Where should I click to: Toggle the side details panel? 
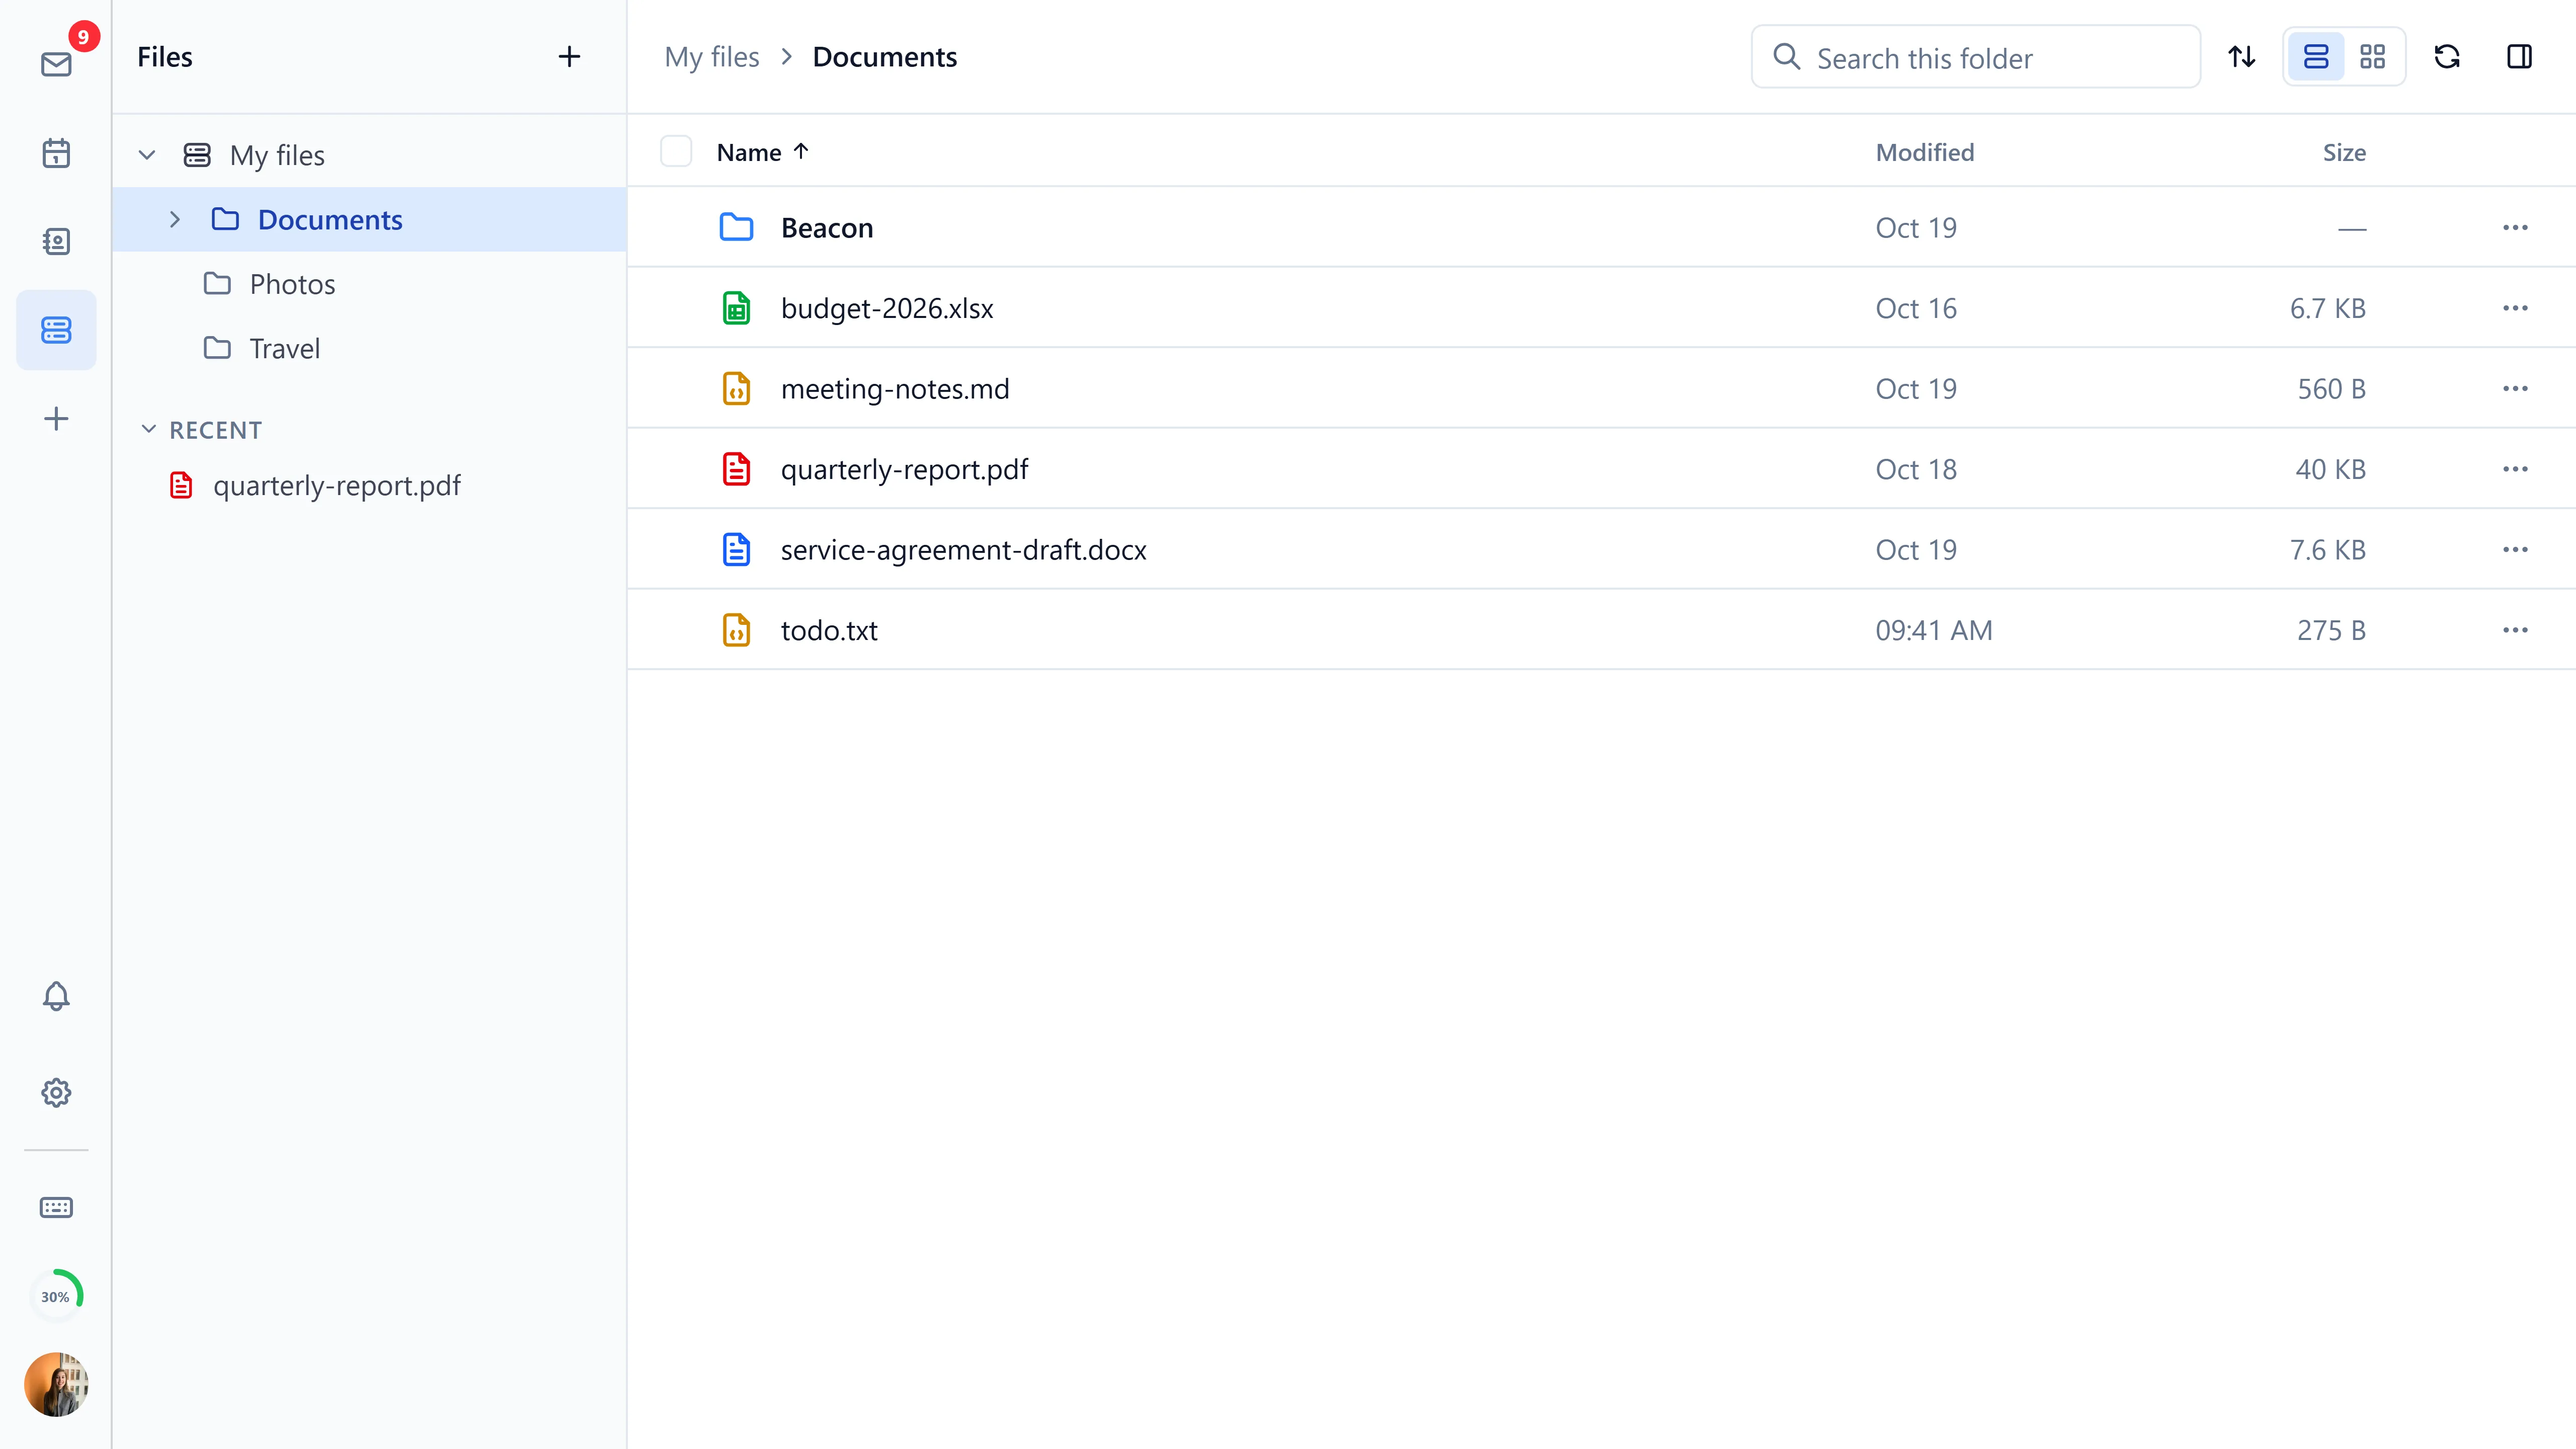click(x=2519, y=57)
